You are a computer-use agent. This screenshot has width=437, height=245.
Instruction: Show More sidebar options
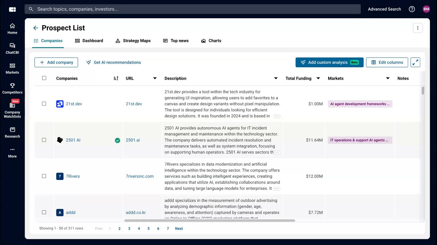12,152
